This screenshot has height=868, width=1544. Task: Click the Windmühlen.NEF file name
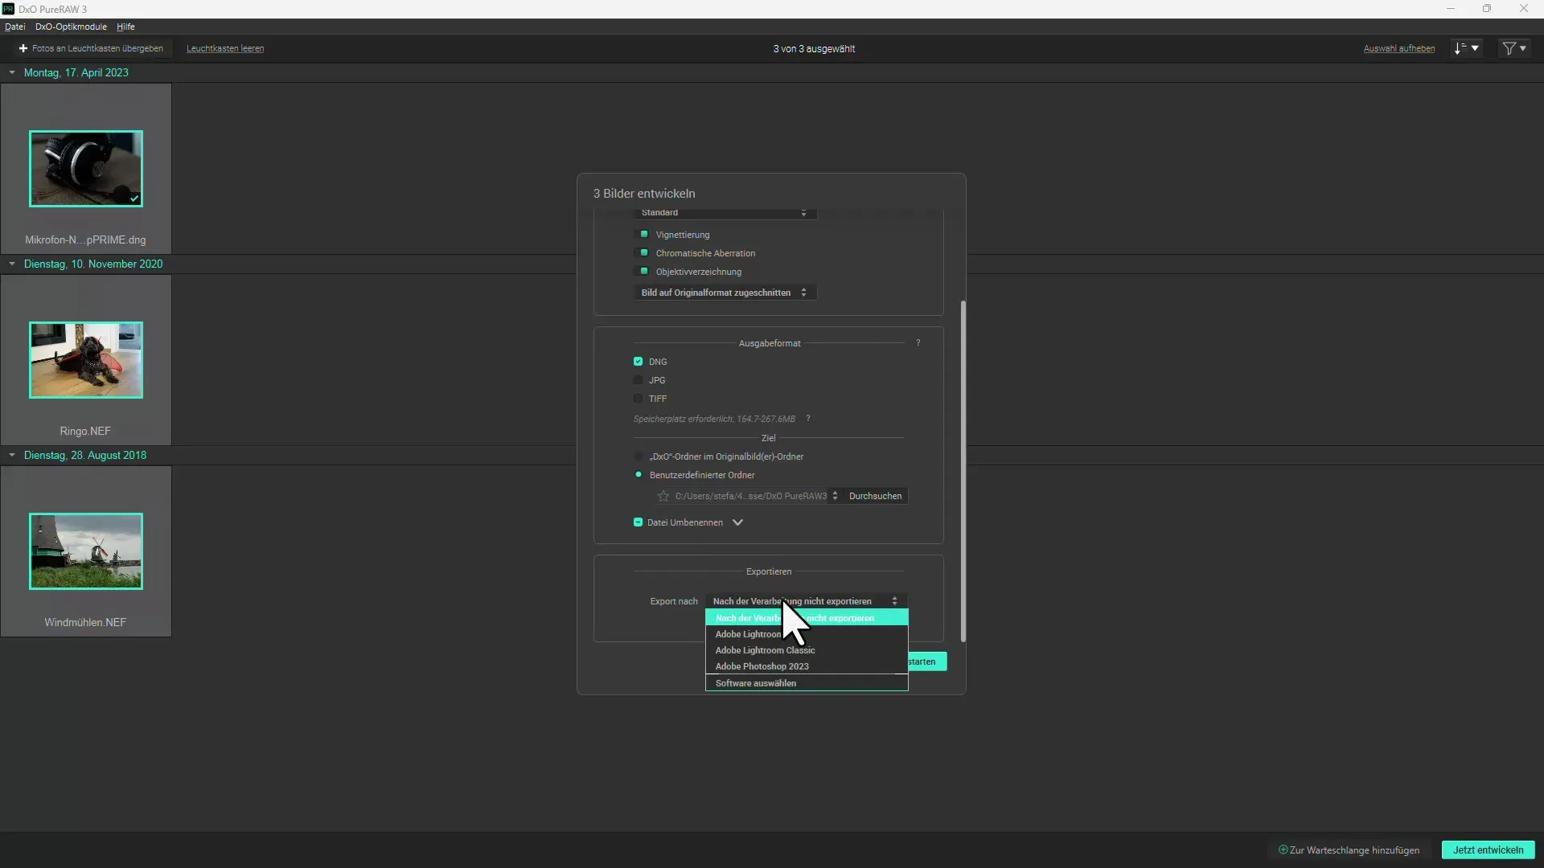click(x=85, y=623)
